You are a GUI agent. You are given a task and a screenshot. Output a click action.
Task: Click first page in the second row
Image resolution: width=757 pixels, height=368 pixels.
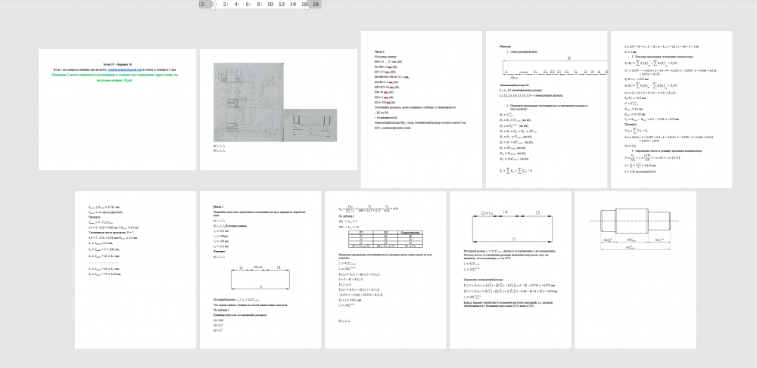pyautogui.click(x=135, y=269)
